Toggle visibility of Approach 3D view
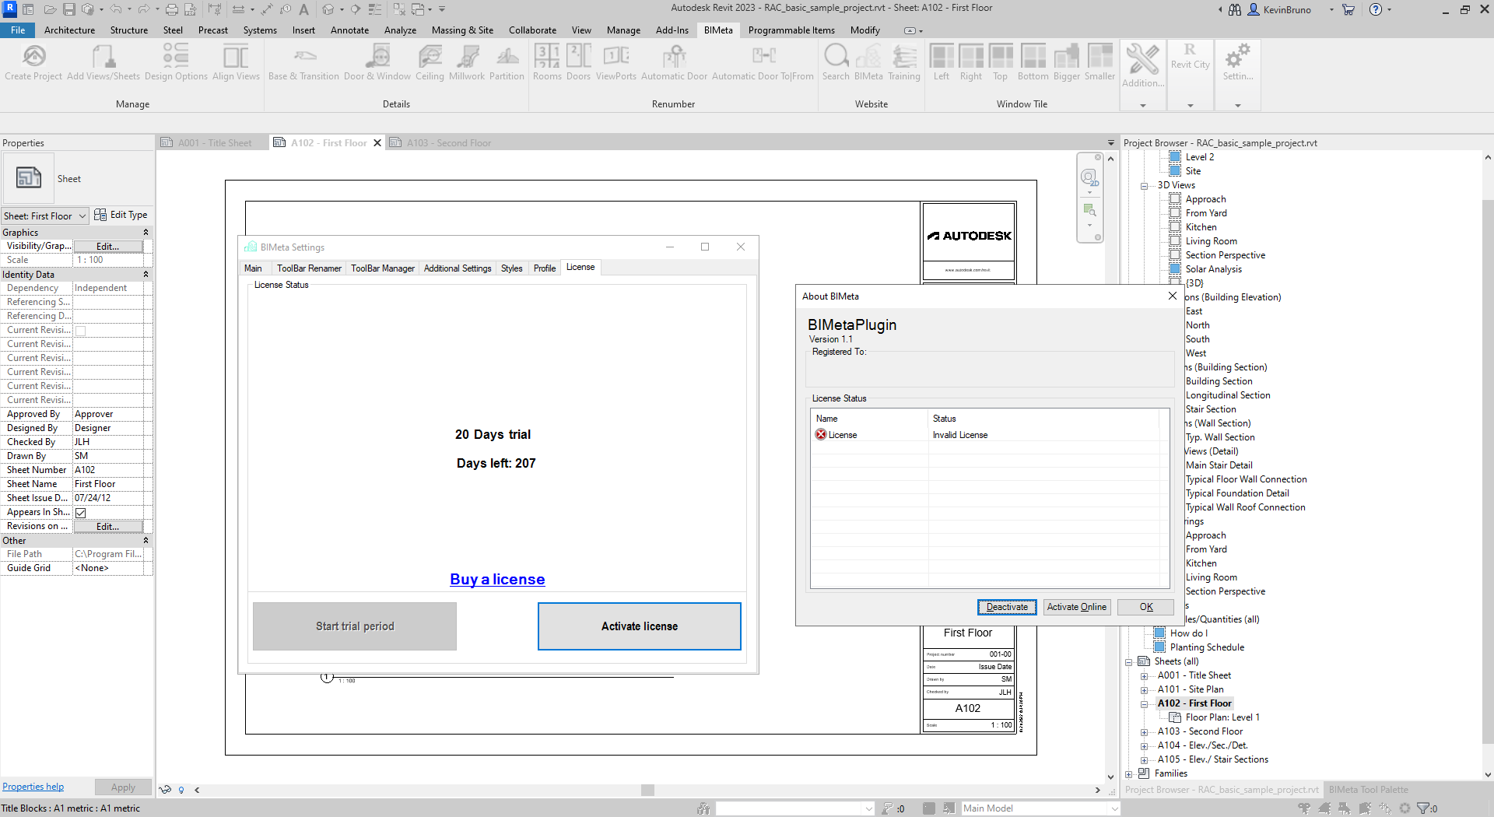1494x817 pixels. tap(1175, 199)
